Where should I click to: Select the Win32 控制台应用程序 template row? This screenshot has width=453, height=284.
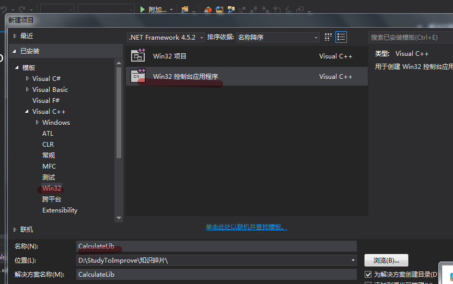(x=247, y=76)
